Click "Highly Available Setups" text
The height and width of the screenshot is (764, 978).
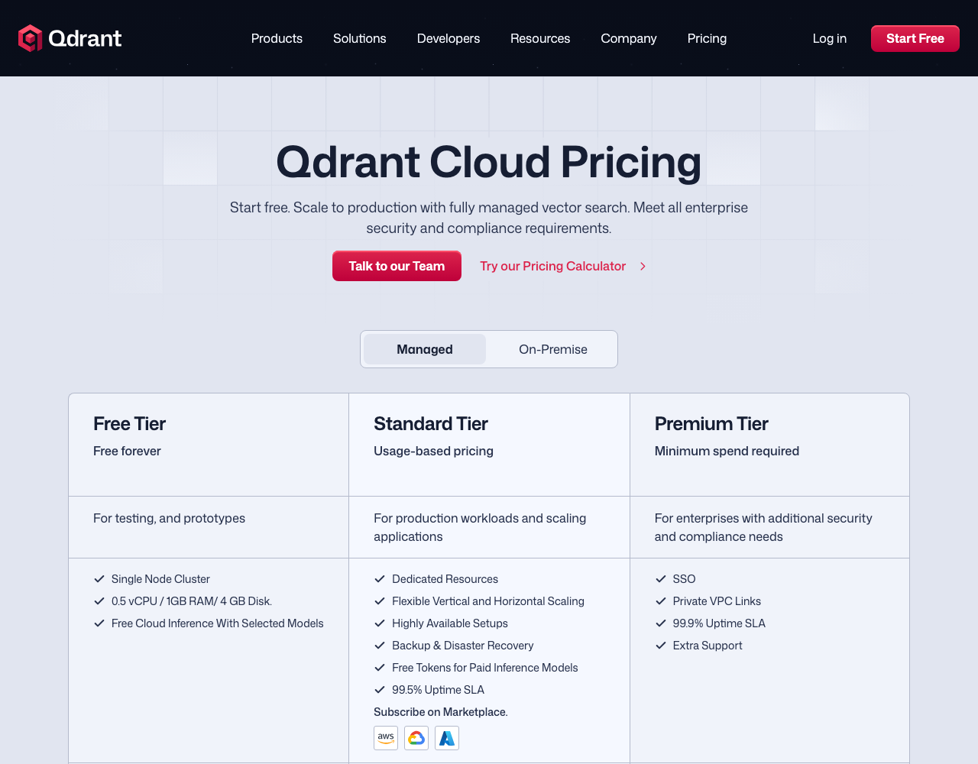(x=450, y=623)
